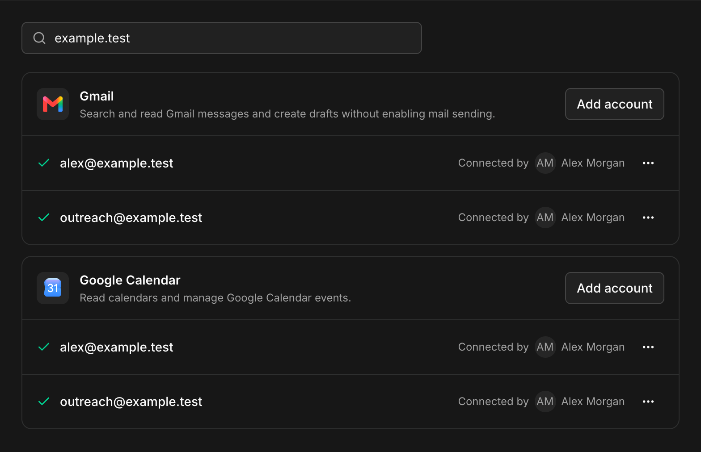Add an account to Gmail
Image resolution: width=701 pixels, height=452 pixels.
pos(615,104)
